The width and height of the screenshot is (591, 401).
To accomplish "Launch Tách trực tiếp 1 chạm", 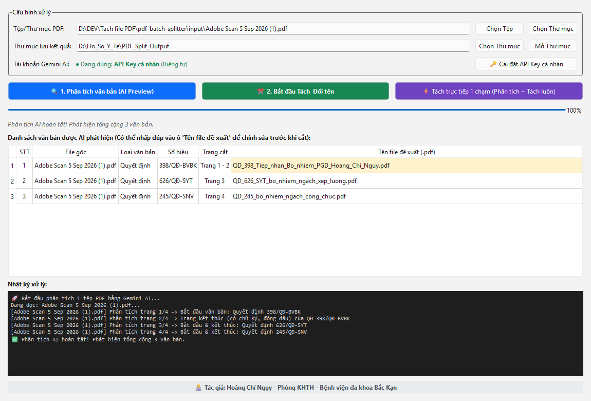I will pyautogui.click(x=489, y=91).
